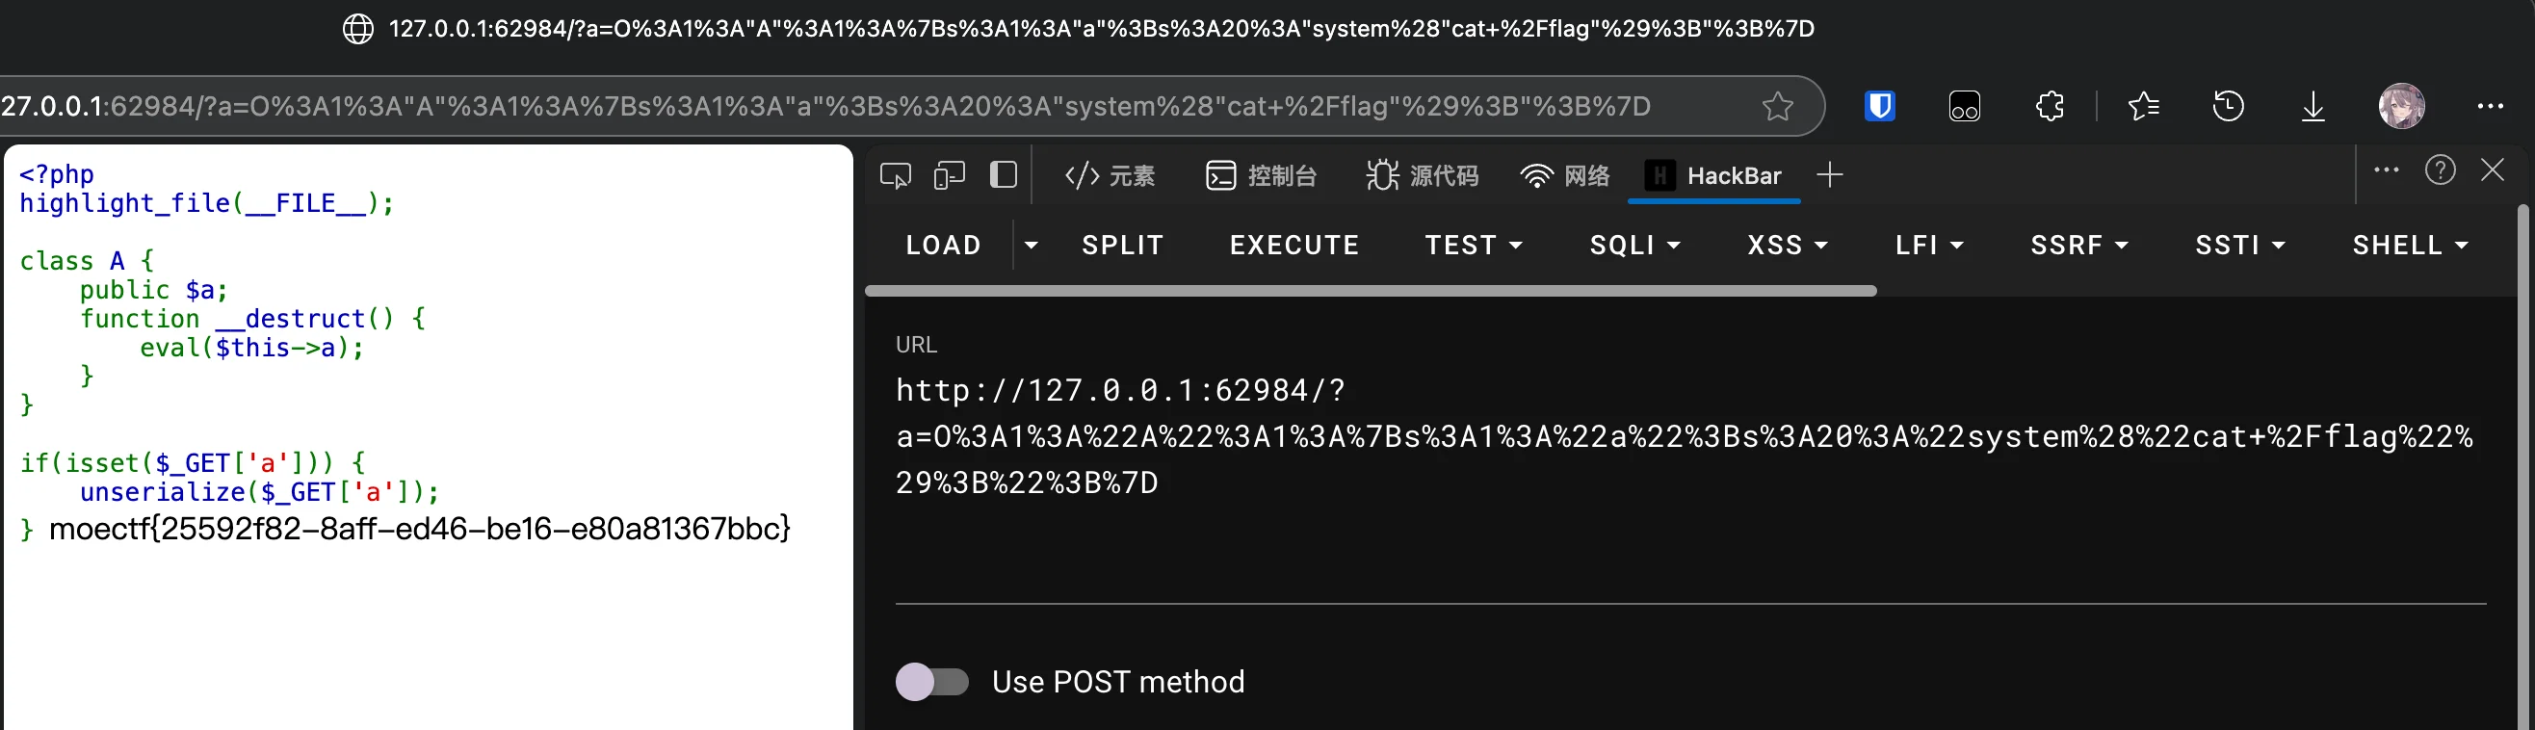This screenshot has height=730, width=2535.
Task: Open the downloads arrow icon
Action: click(2313, 106)
